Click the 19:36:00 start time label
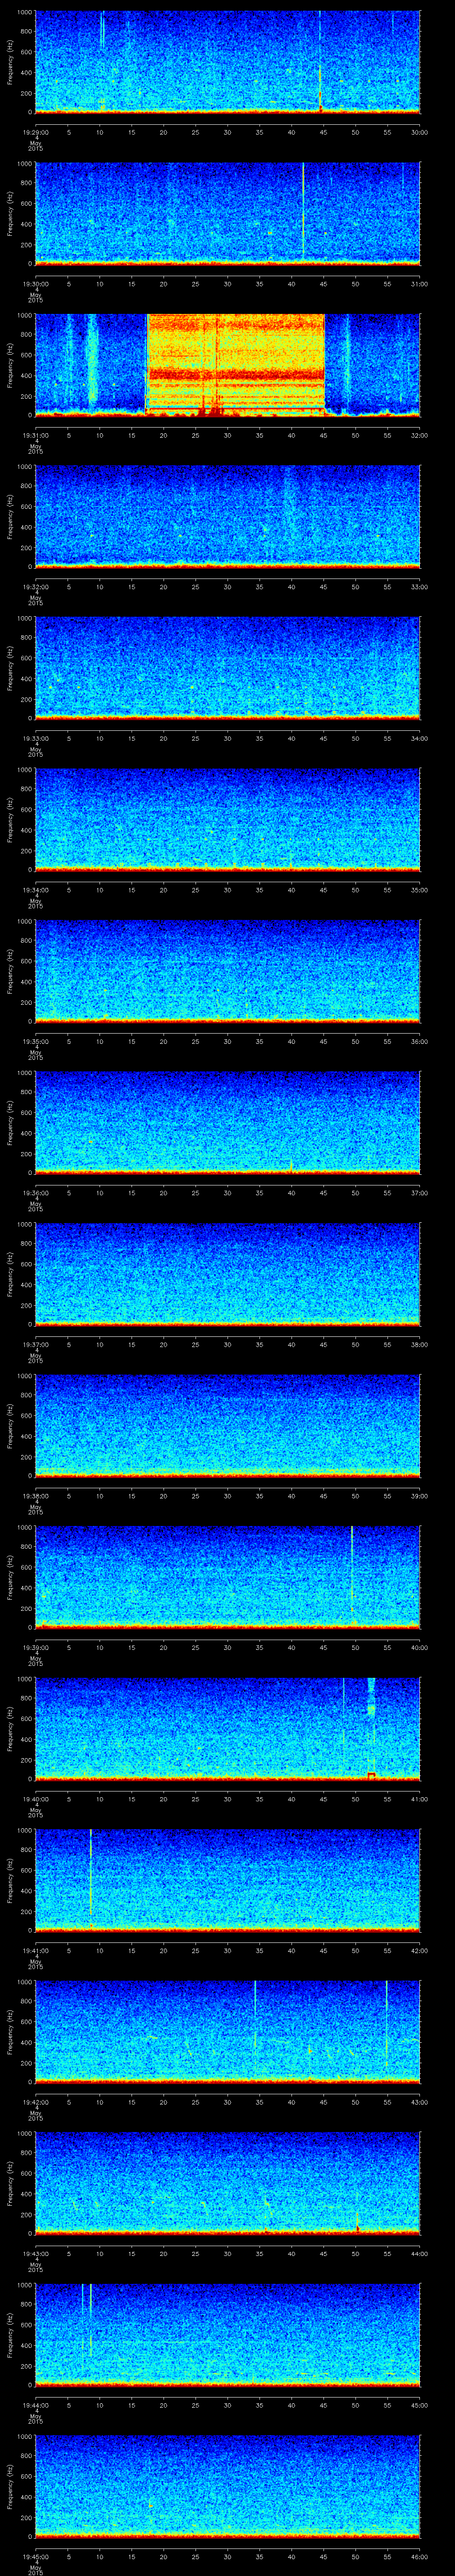 click(35, 1193)
